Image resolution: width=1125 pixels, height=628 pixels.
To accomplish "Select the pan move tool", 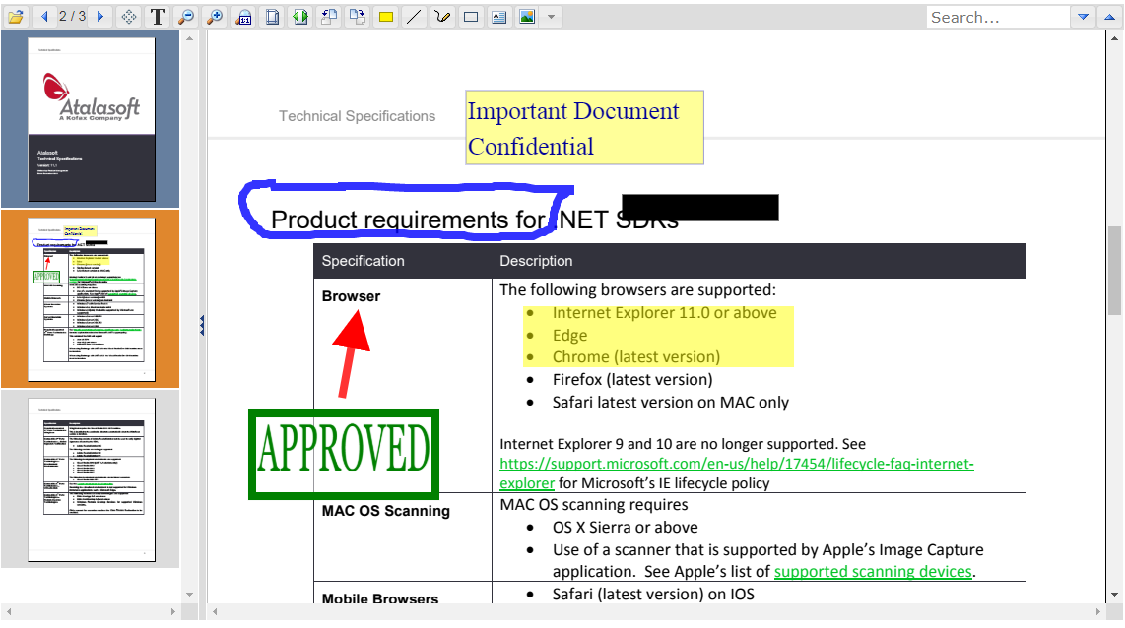I will pyautogui.click(x=129, y=17).
